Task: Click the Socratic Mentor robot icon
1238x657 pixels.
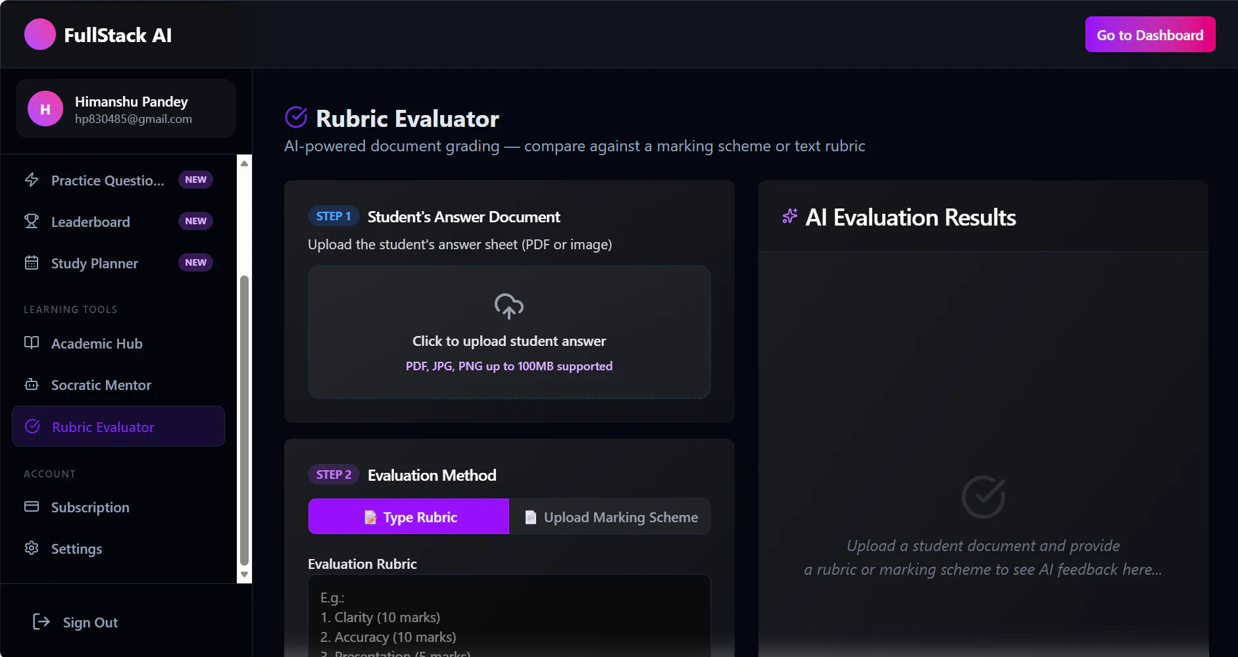Action: (x=32, y=384)
